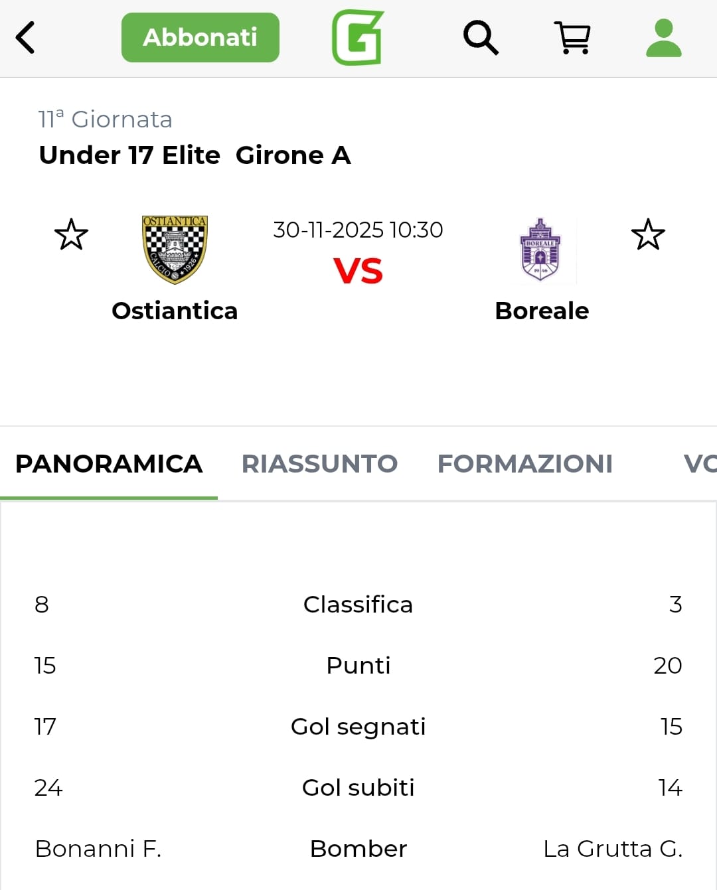Open Under 17 Elite Girone A heading
This screenshot has width=717, height=890.
pos(195,155)
